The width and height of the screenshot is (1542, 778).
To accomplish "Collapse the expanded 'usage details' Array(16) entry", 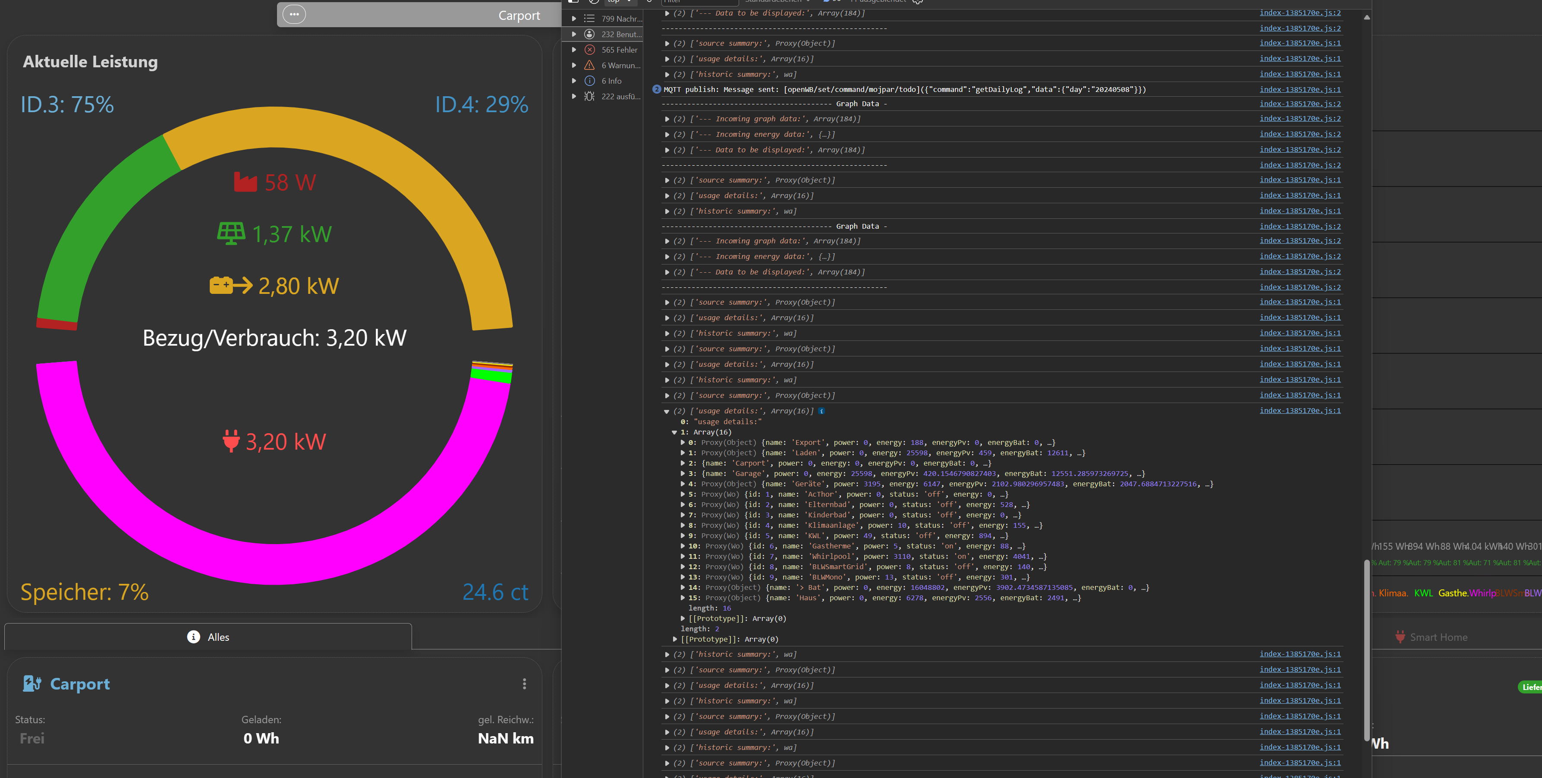I will click(x=667, y=411).
